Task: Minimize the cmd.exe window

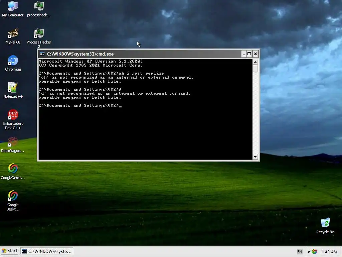Action: [x=243, y=54]
